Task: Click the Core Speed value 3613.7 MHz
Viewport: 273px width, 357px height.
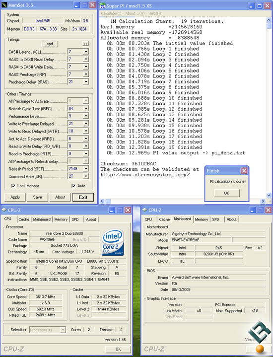Action: (x=46, y=296)
